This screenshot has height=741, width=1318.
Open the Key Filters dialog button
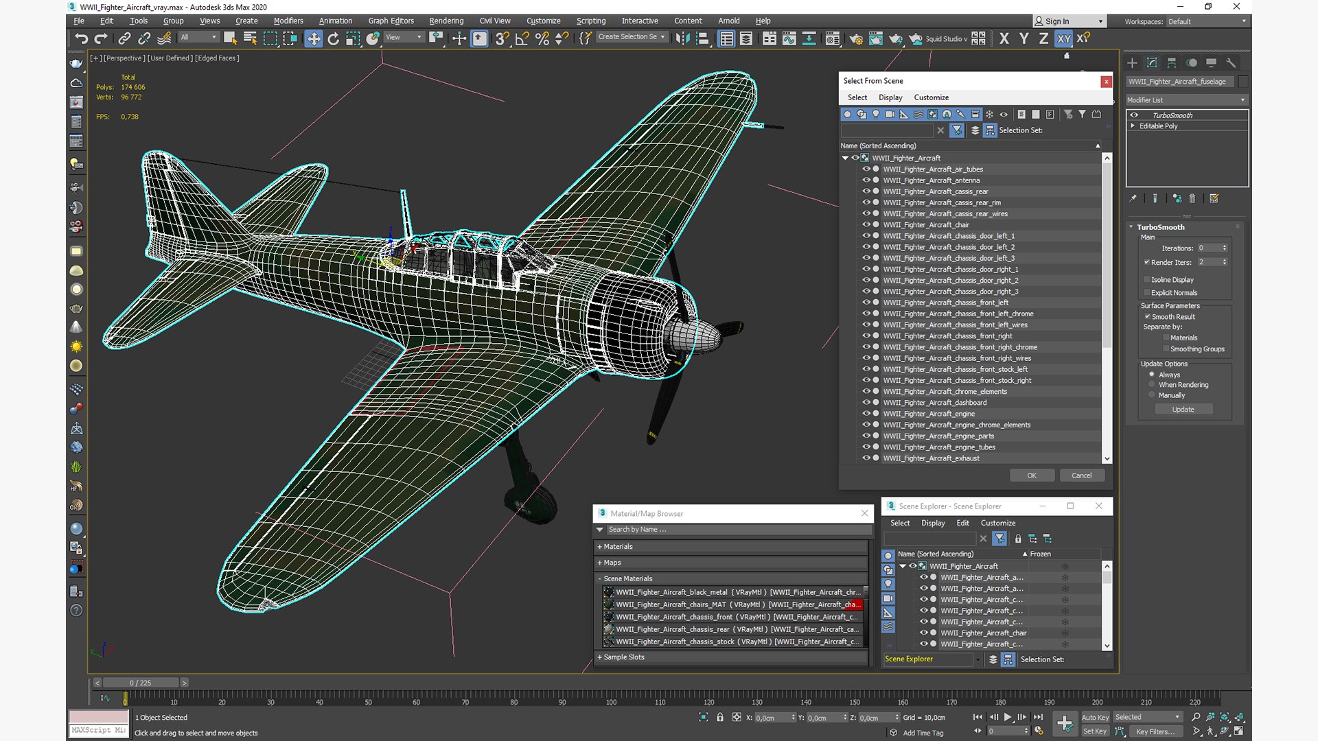click(1155, 731)
